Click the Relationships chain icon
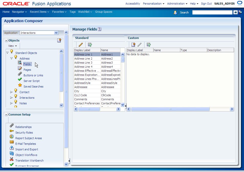244x172 pixels. click(x=12, y=125)
